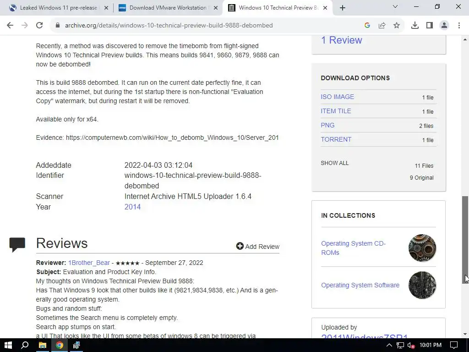469x352 pixels.
Task: Open the 1 Review link
Action: click(x=341, y=40)
